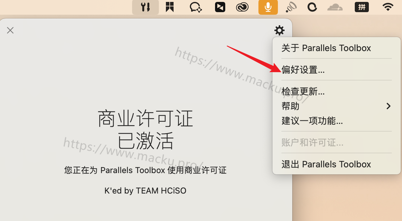Open the Creative Cloud menu bar icon
Screen dimensions: 402x221
click(x=242, y=7)
